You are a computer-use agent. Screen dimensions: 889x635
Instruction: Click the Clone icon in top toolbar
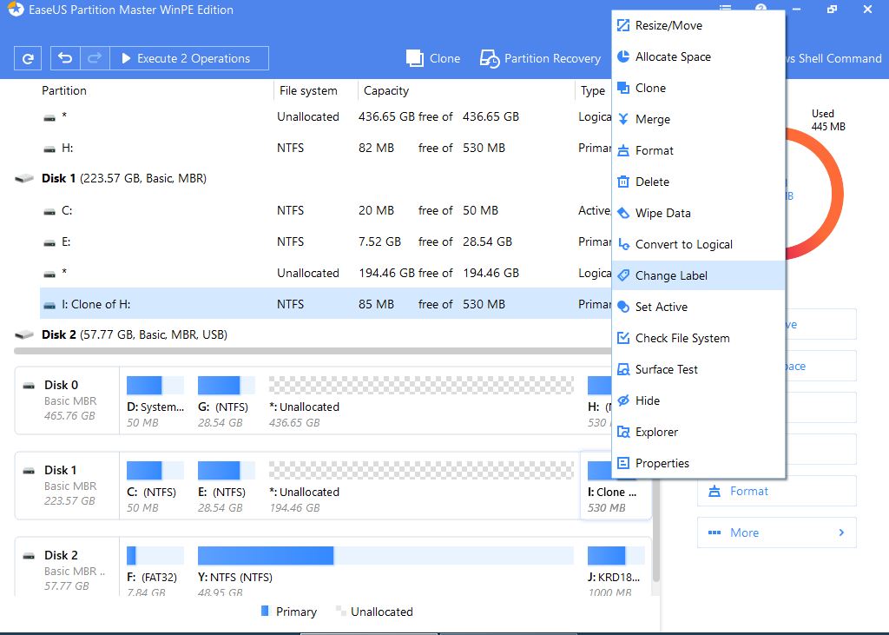pyautogui.click(x=415, y=58)
